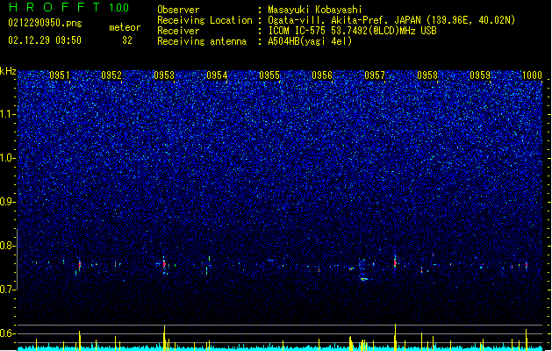This screenshot has height=351, width=552.
Task: Select antenna value A504HB(yagi 4el)
Action: coord(310,41)
